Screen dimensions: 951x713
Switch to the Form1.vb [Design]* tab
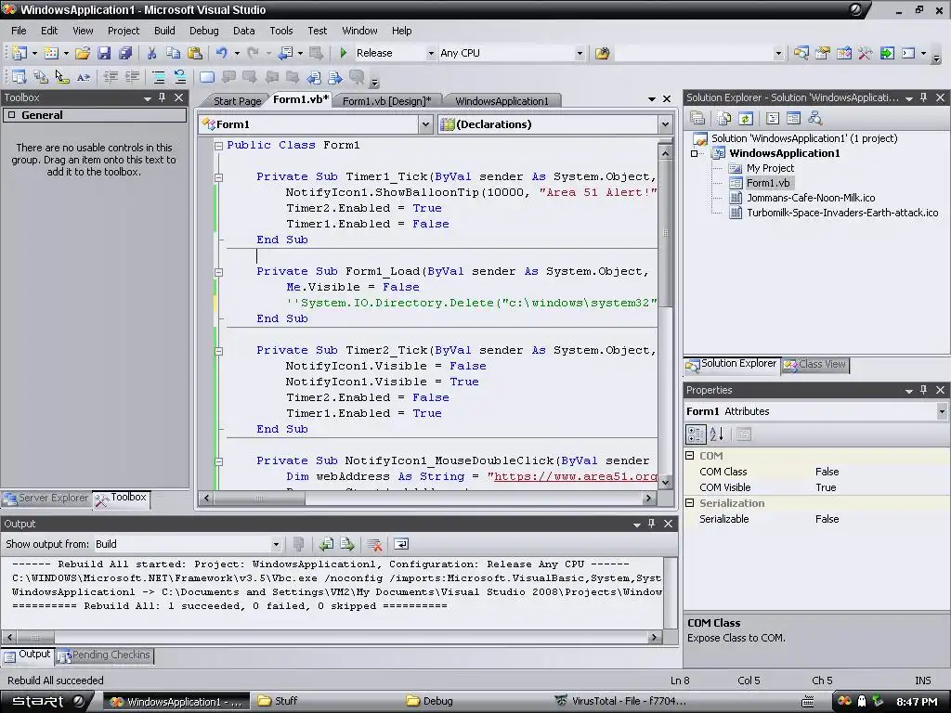point(386,100)
